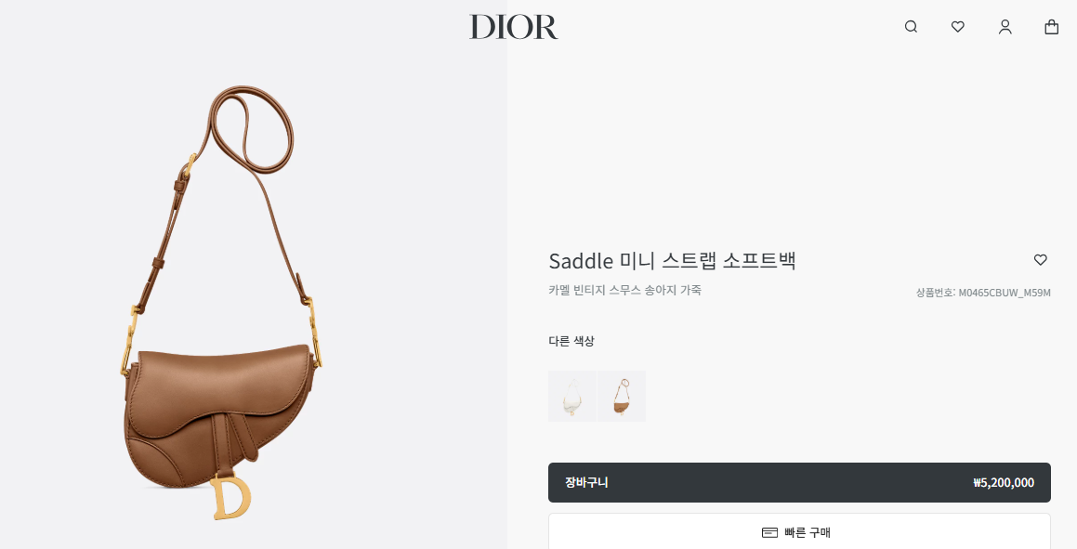The width and height of the screenshot is (1077, 549).
Task: Click the 다른 색상 label
Action: coord(571,341)
